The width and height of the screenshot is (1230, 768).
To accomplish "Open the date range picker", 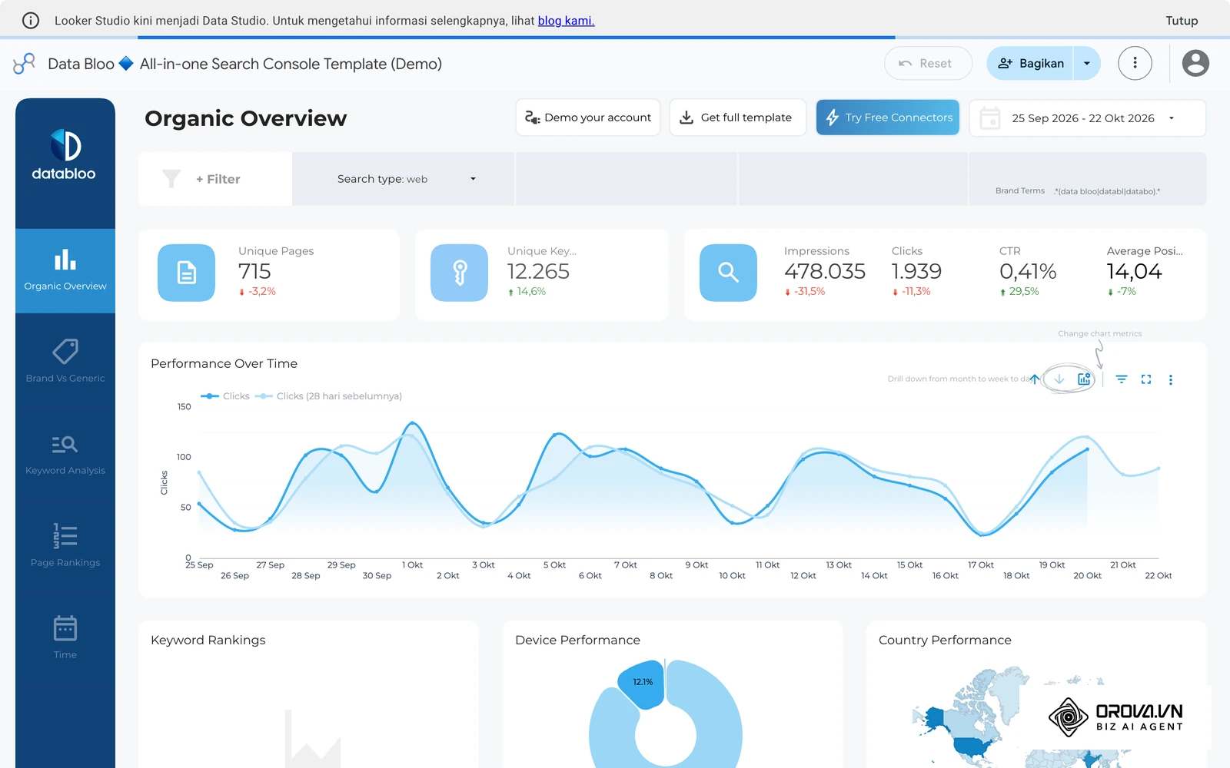I will [1088, 118].
